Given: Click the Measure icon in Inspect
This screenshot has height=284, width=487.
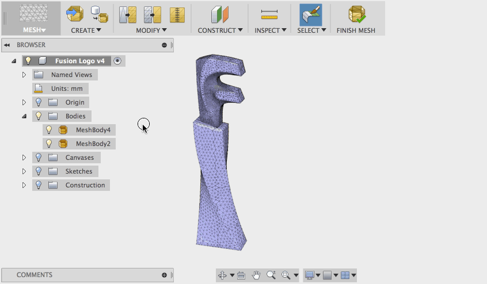Looking at the screenshot, I should click(x=269, y=14).
